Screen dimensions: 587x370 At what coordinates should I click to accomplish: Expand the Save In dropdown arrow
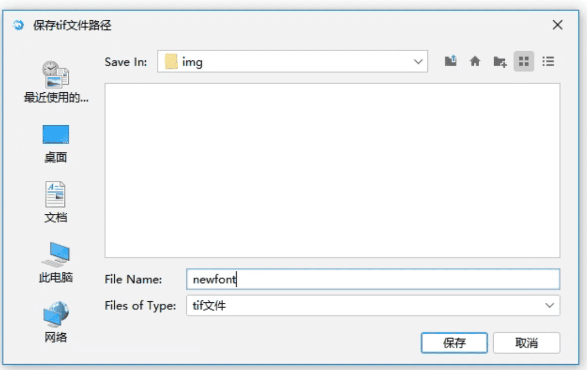pyautogui.click(x=418, y=62)
